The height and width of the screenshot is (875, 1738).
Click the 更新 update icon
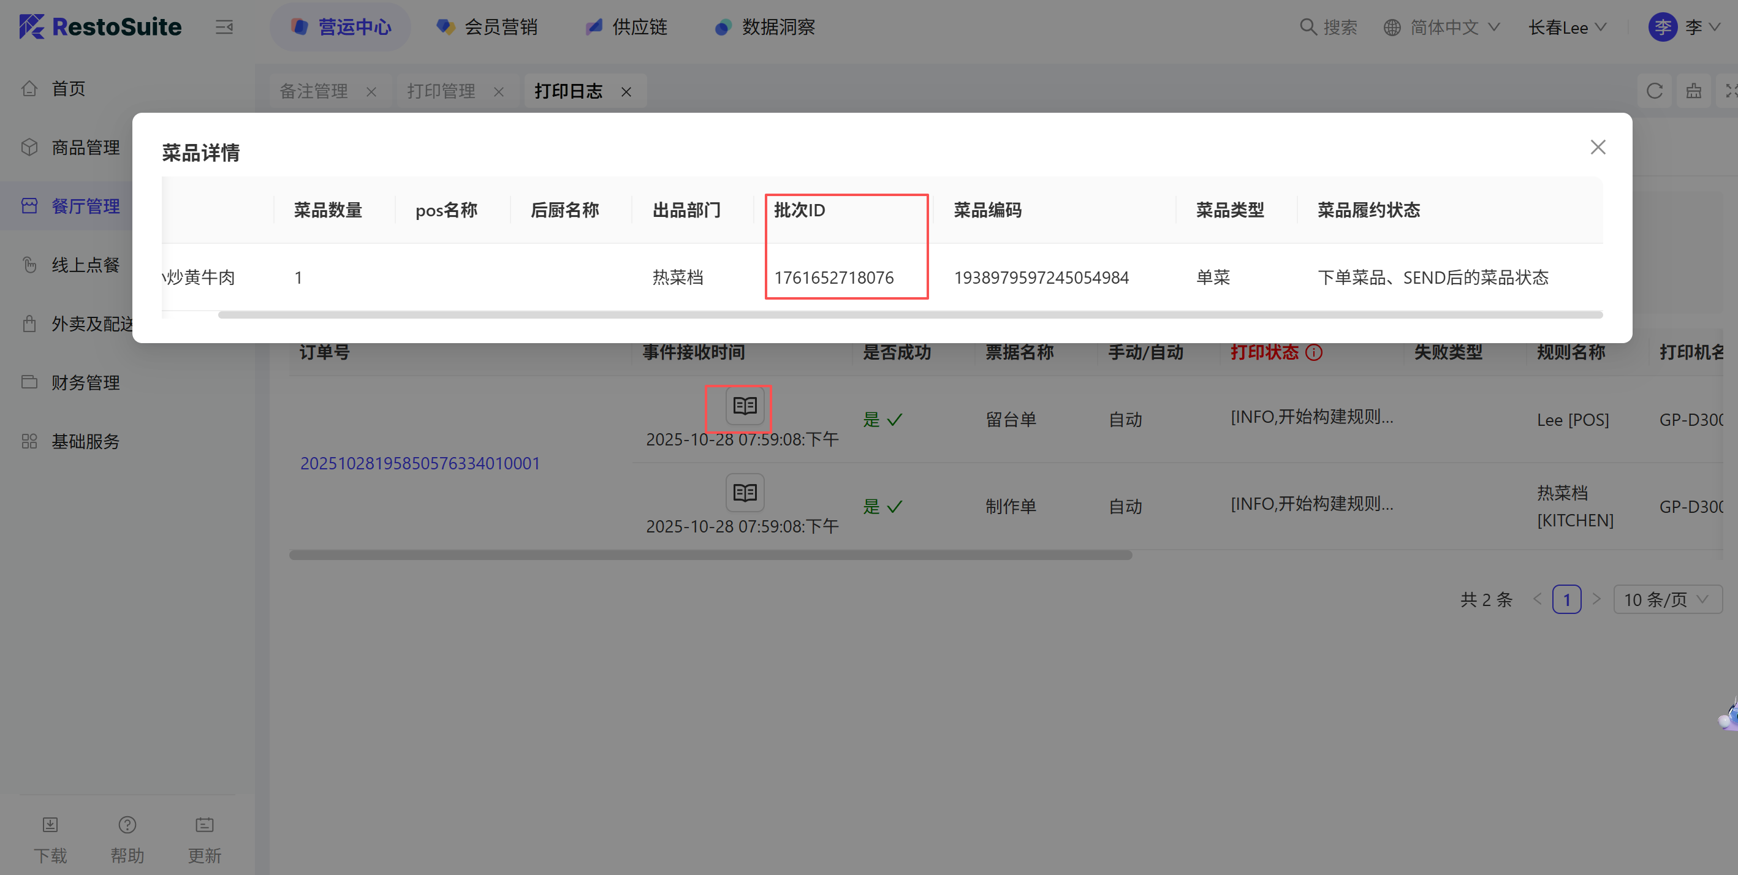click(x=205, y=824)
